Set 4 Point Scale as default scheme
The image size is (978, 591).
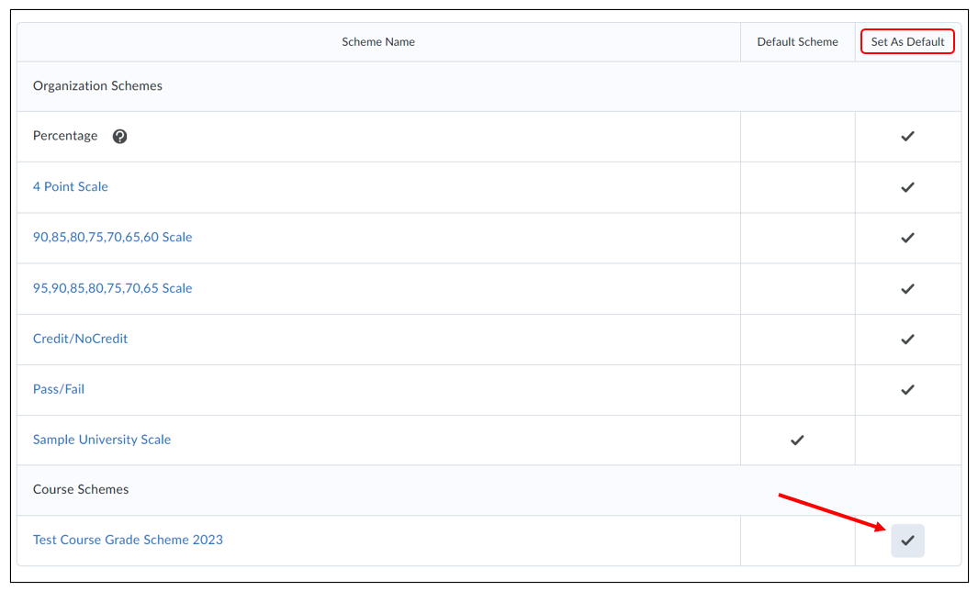tap(907, 187)
